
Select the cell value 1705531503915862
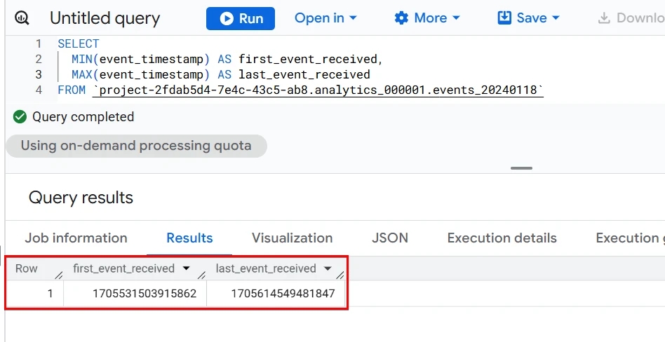(x=145, y=293)
